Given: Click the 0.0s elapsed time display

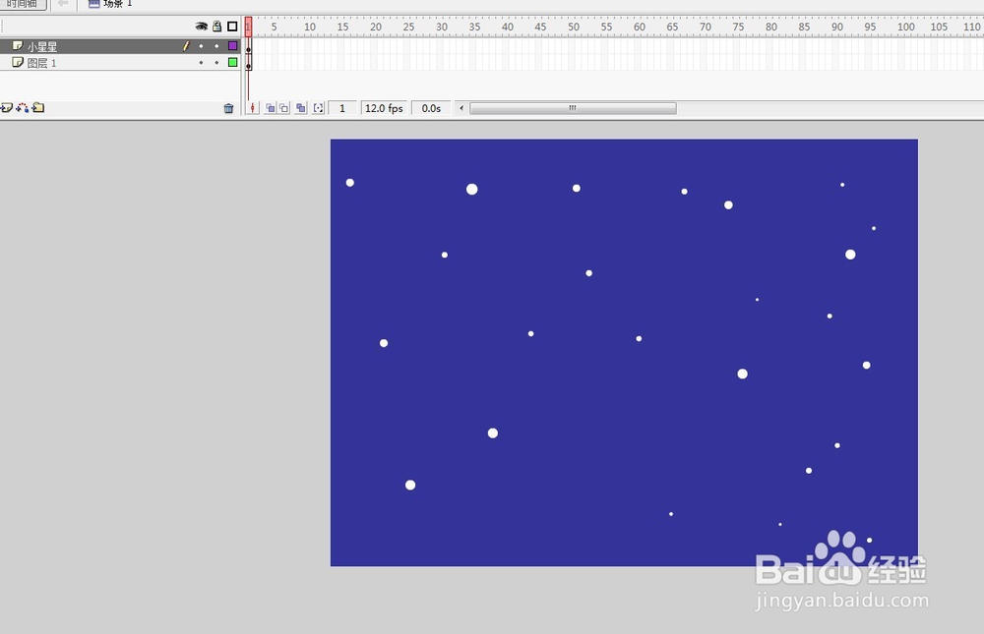Looking at the screenshot, I should pyautogui.click(x=431, y=108).
